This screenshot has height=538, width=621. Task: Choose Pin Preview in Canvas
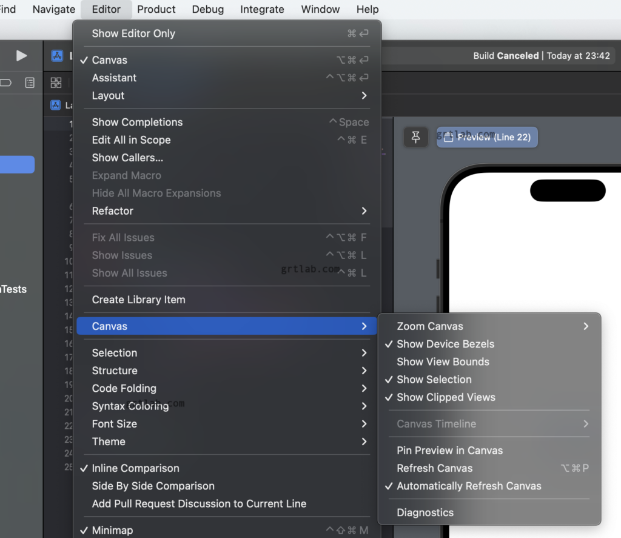click(x=451, y=450)
